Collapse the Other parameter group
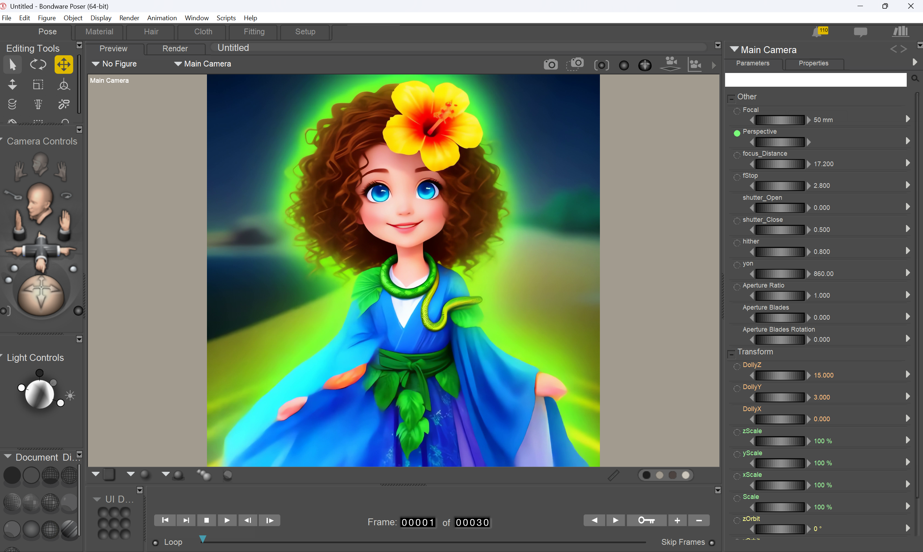 click(731, 98)
